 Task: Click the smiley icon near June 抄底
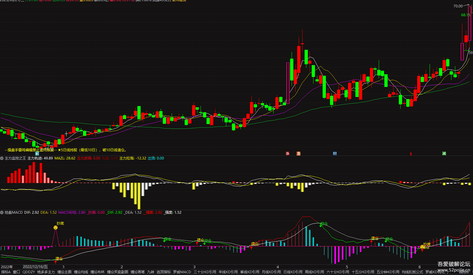[422, 247]
